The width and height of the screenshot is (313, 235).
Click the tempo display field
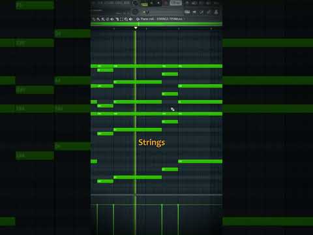pyautogui.click(x=175, y=3)
